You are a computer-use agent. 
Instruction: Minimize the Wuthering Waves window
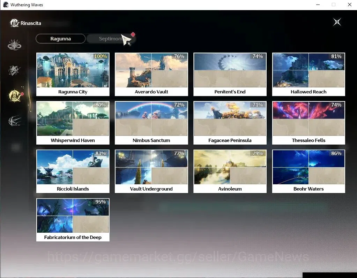pyautogui.click(x=318, y=5)
